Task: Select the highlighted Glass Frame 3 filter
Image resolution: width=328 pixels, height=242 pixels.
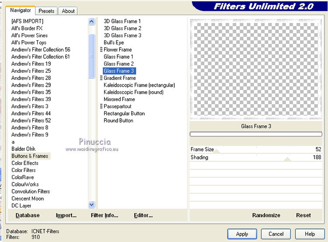Action: click(119, 71)
